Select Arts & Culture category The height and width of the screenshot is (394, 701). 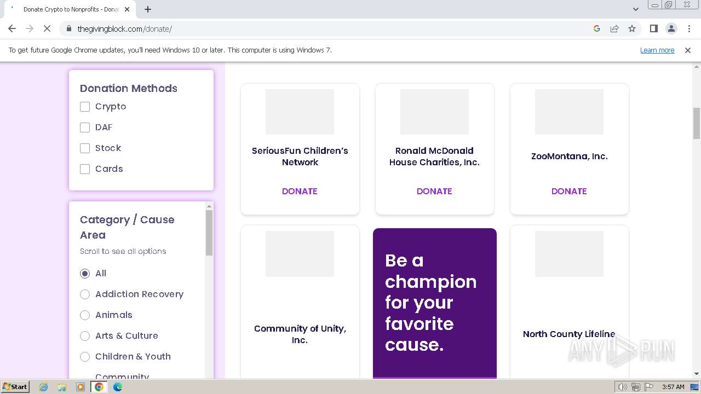tap(85, 336)
